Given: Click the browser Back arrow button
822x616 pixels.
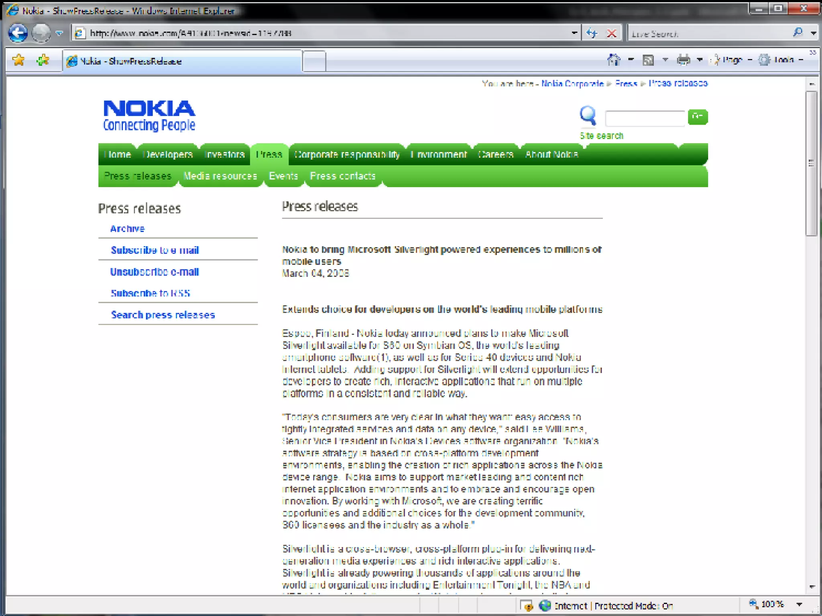Looking at the screenshot, I should [18, 33].
